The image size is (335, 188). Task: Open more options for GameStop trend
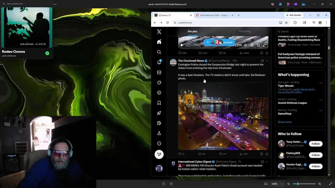321,111
